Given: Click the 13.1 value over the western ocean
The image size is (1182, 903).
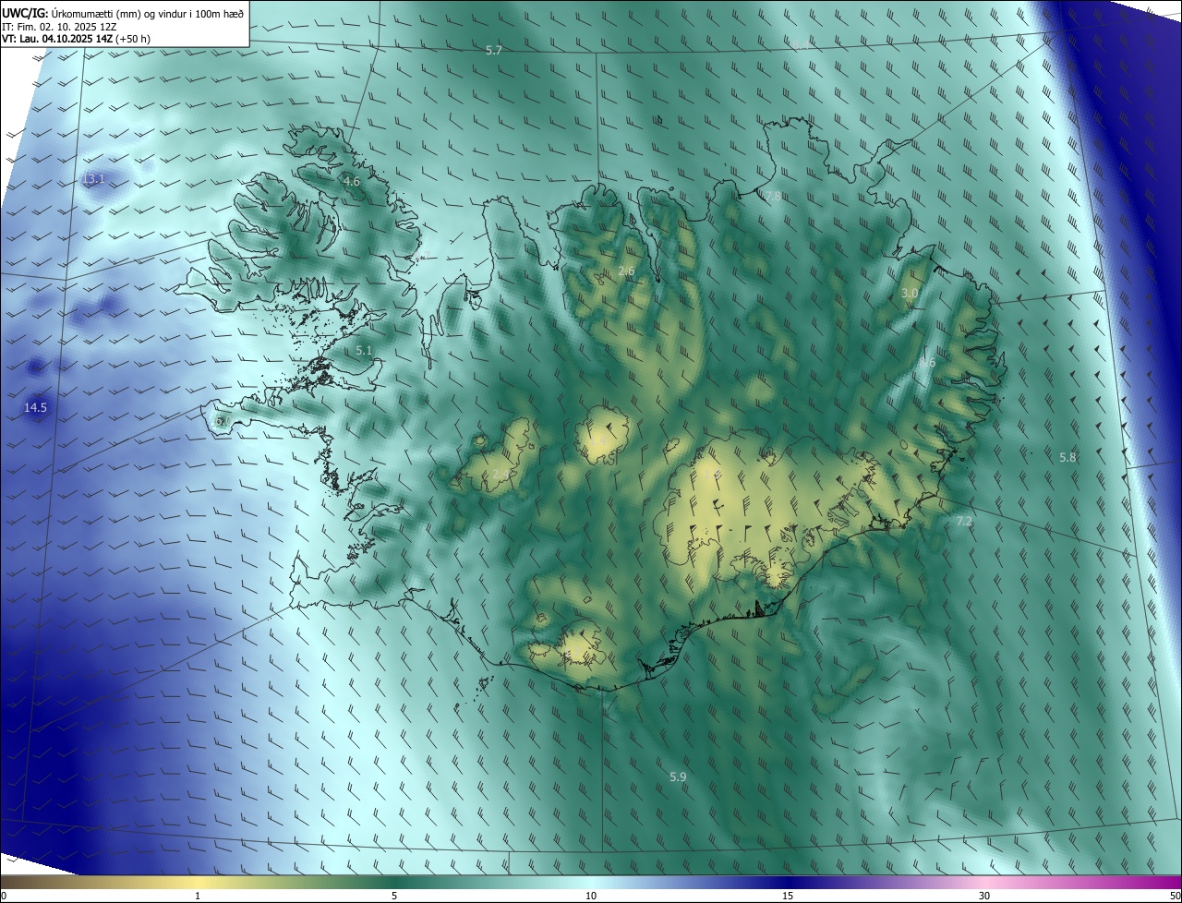Looking at the screenshot, I should point(93,179).
